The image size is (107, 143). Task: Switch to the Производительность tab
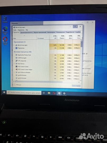(x=26, y=33)
